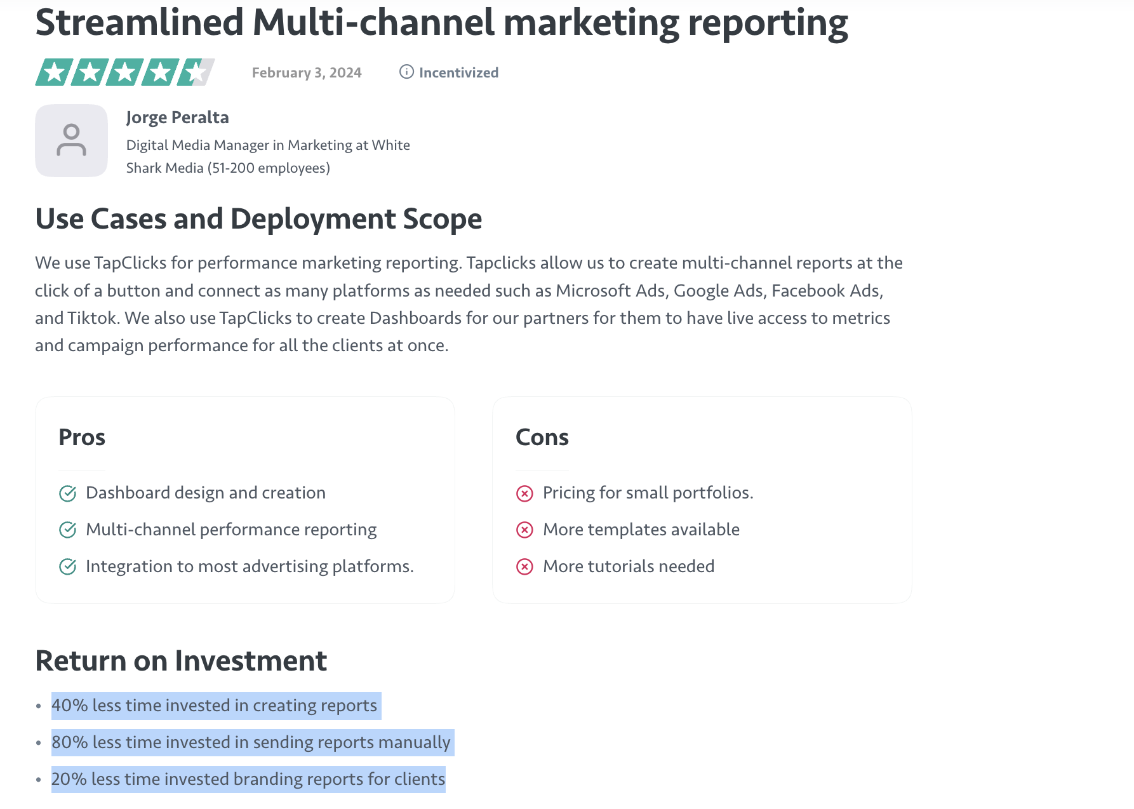Click the Incentivized info icon

point(406,72)
